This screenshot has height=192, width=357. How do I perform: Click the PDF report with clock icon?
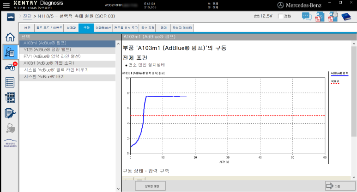pos(320,17)
